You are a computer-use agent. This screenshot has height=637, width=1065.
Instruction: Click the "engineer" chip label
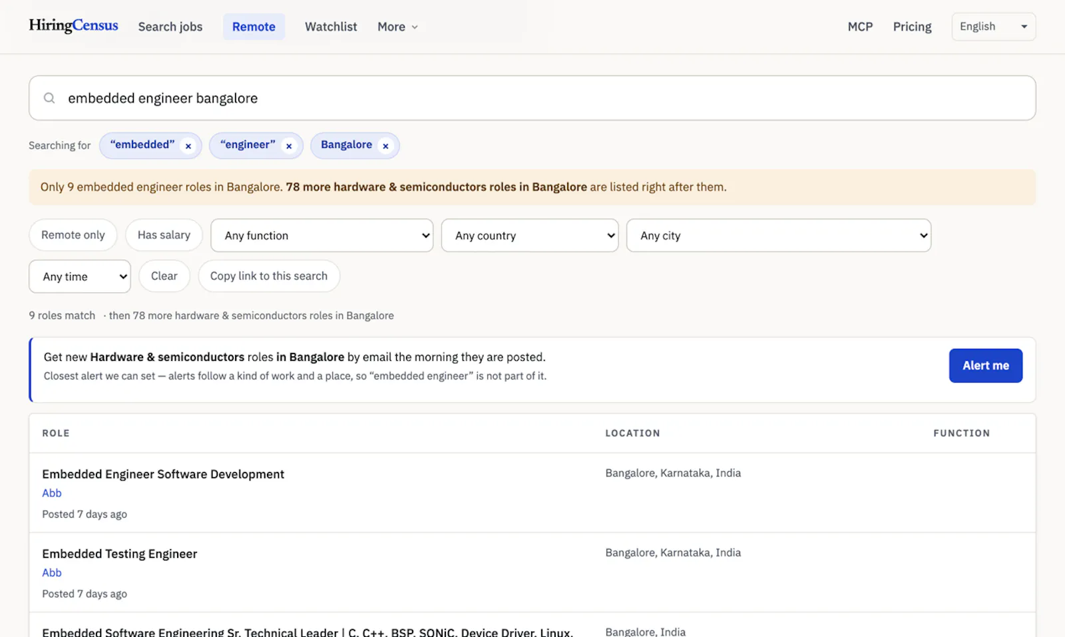(x=248, y=144)
